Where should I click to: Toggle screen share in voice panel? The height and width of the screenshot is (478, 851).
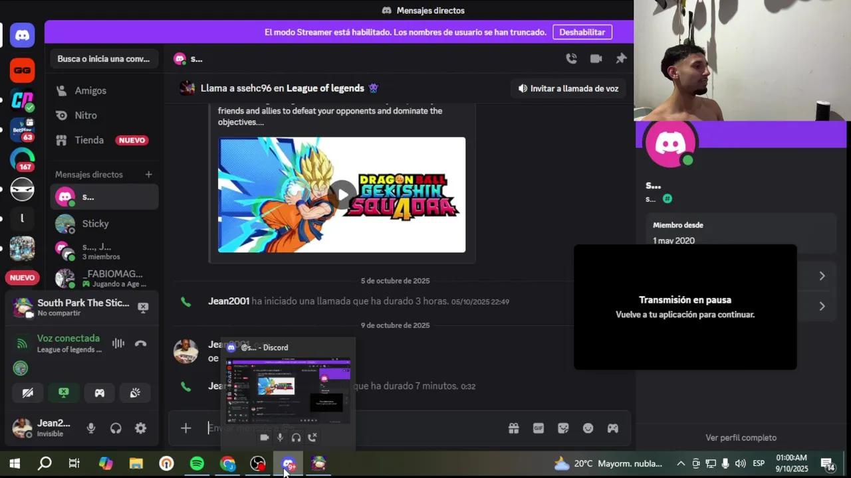coord(63,392)
